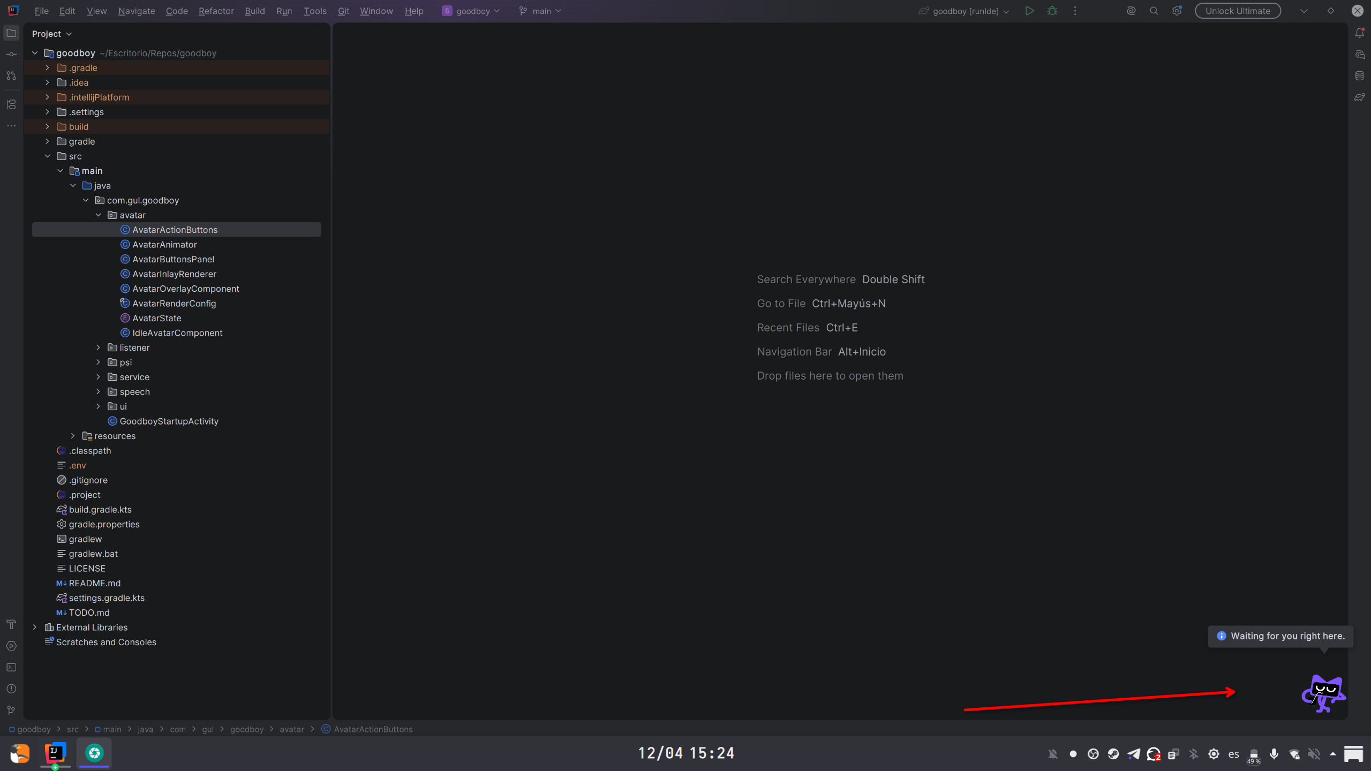Open Terminal tool window icon

[11, 667]
